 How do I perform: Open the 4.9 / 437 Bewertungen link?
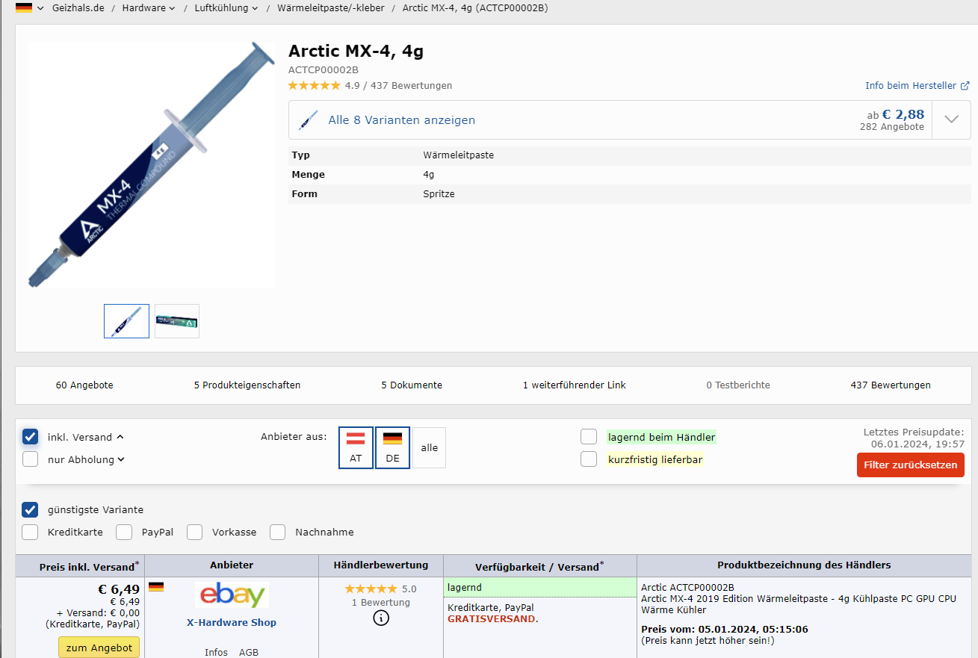tap(398, 86)
